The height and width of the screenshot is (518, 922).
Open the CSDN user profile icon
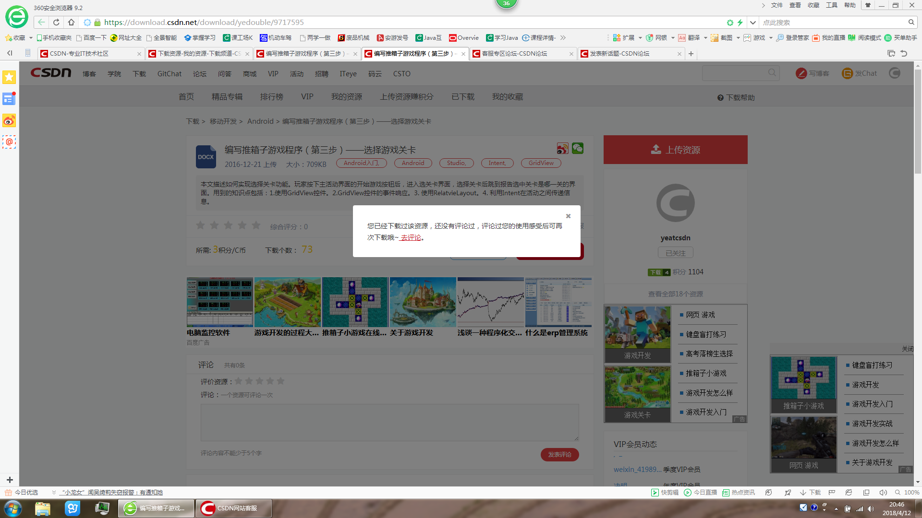(894, 73)
